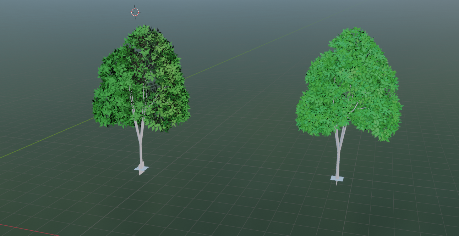Click the flat plane under the right tree's trunk
The image size is (459, 236).
click(337, 179)
